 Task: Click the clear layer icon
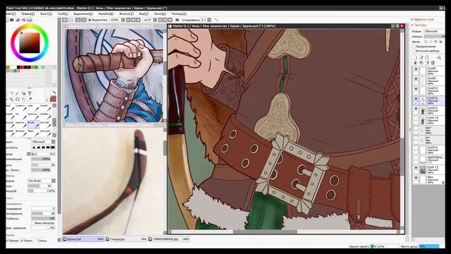click(x=427, y=63)
